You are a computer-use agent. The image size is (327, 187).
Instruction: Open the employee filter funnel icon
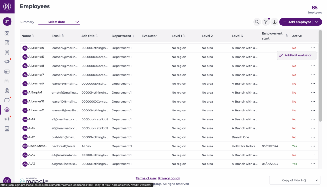(x=266, y=22)
